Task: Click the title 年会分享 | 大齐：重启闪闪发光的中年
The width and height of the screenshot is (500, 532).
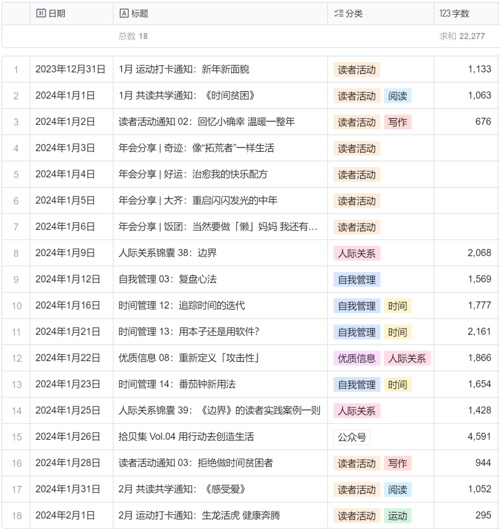Action: coord(198,200)
